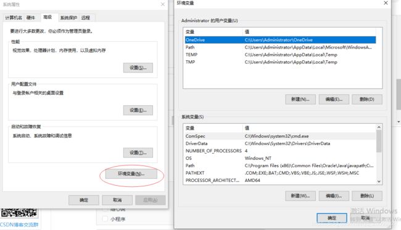This screenshot has width=401, height=230.
Task: Click the 环境变量(N) button
Action: 131,174
